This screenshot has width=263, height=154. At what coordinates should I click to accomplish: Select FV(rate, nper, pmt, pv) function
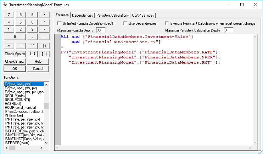point(24,88)
